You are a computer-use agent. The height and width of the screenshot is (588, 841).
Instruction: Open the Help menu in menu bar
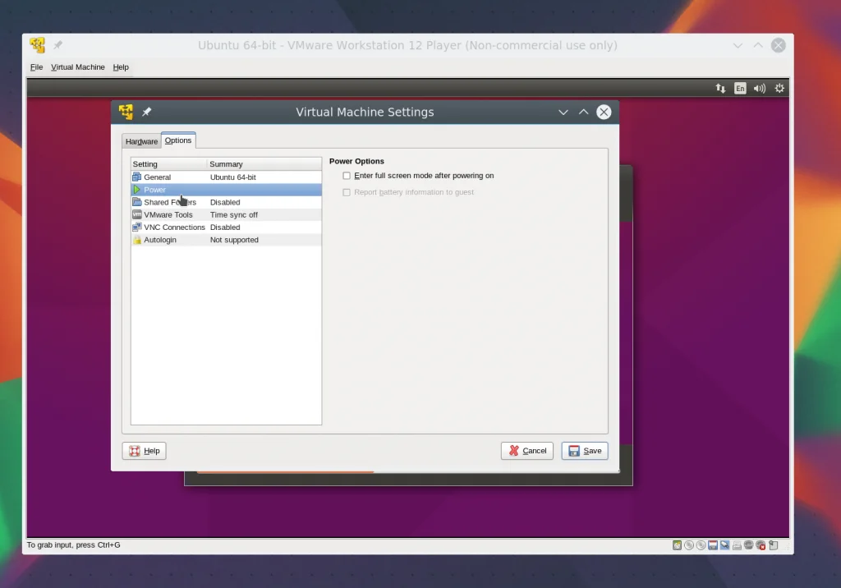(x=121, y=67)
